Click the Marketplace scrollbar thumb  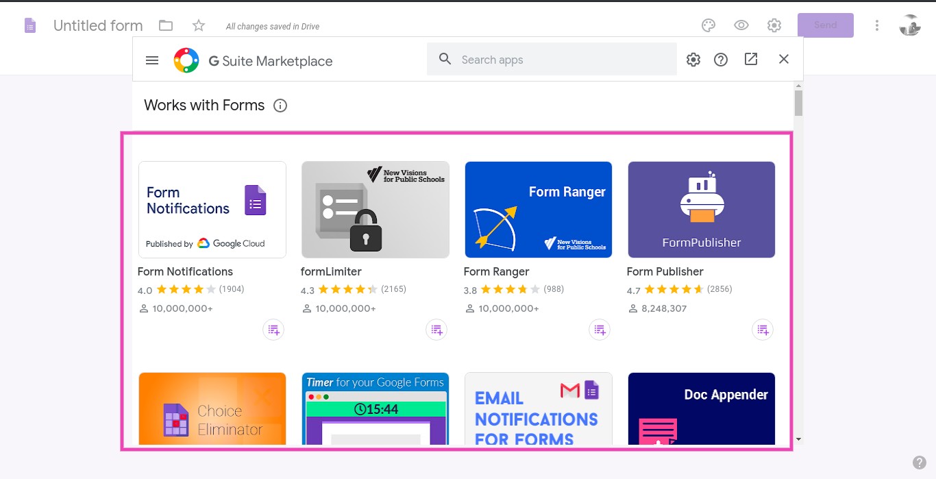click(798, 103)
